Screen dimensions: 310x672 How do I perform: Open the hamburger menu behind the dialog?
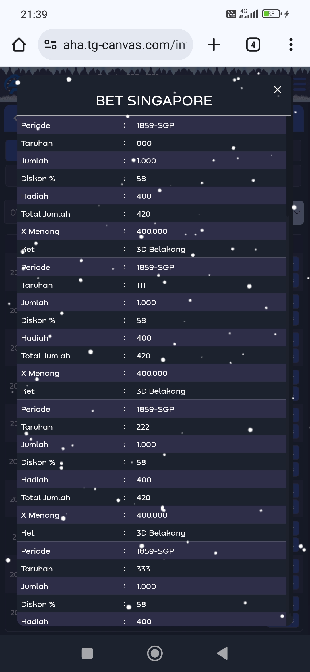300,84
